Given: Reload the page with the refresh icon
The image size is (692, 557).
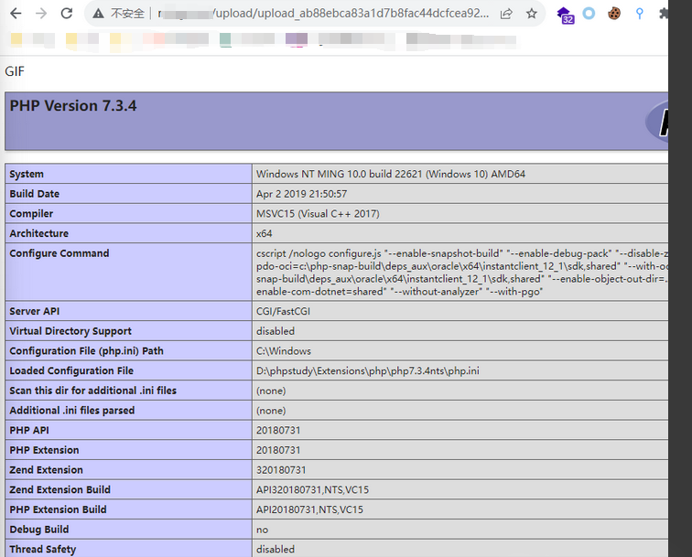Looking at the screenshot, I should point(67,14).
